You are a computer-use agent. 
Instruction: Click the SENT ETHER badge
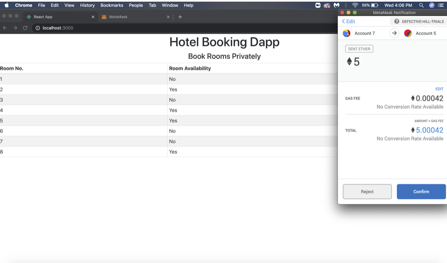pyautogui.click(x=359, y=49)
